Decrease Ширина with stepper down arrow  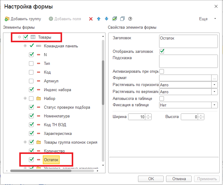pyautogui.click(x=148, y=118)
